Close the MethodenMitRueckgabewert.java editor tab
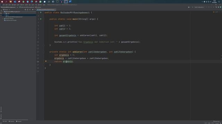This screenshot has height=124, width=222. pyautogui.click(x=55, y=10)
